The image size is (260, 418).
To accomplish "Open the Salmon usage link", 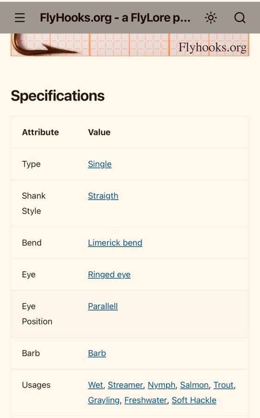I will pos(194,385).
